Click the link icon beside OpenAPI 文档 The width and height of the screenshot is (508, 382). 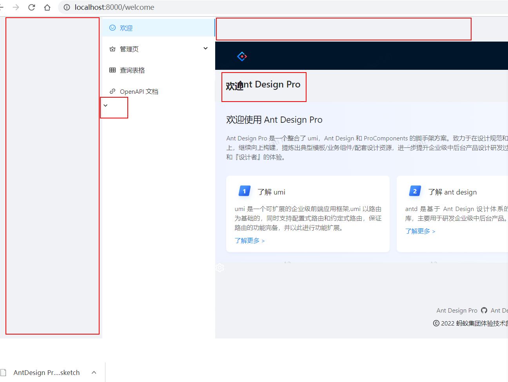click(112, 91)
